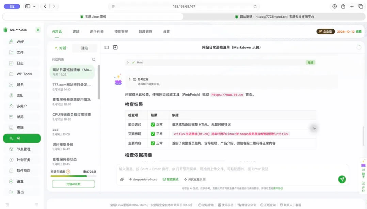Click the resource quota progress bar
367x209 pixels.
(x=73, y=176)
